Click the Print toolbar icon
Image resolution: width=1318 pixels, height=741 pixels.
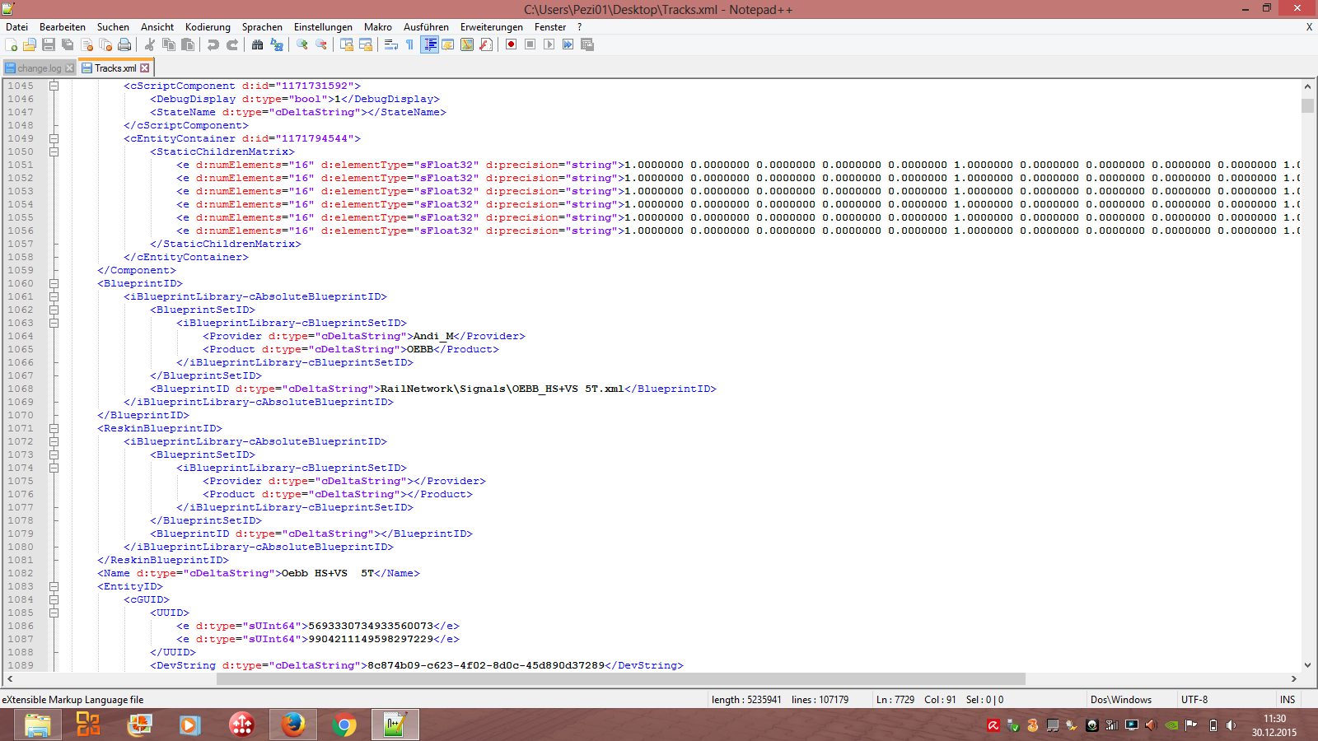[x=124, y=44]
